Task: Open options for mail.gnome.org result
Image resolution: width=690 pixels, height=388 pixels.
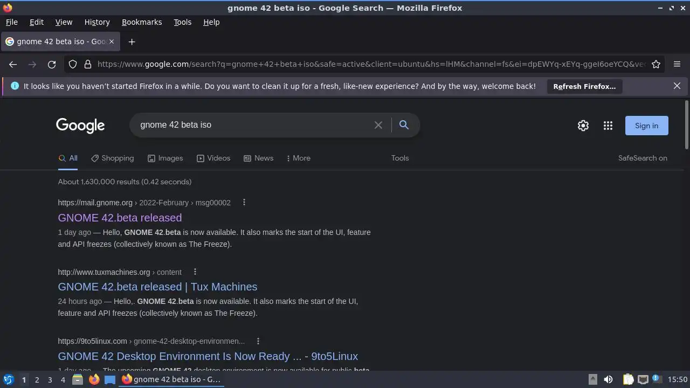Action: tap(244, 202)
